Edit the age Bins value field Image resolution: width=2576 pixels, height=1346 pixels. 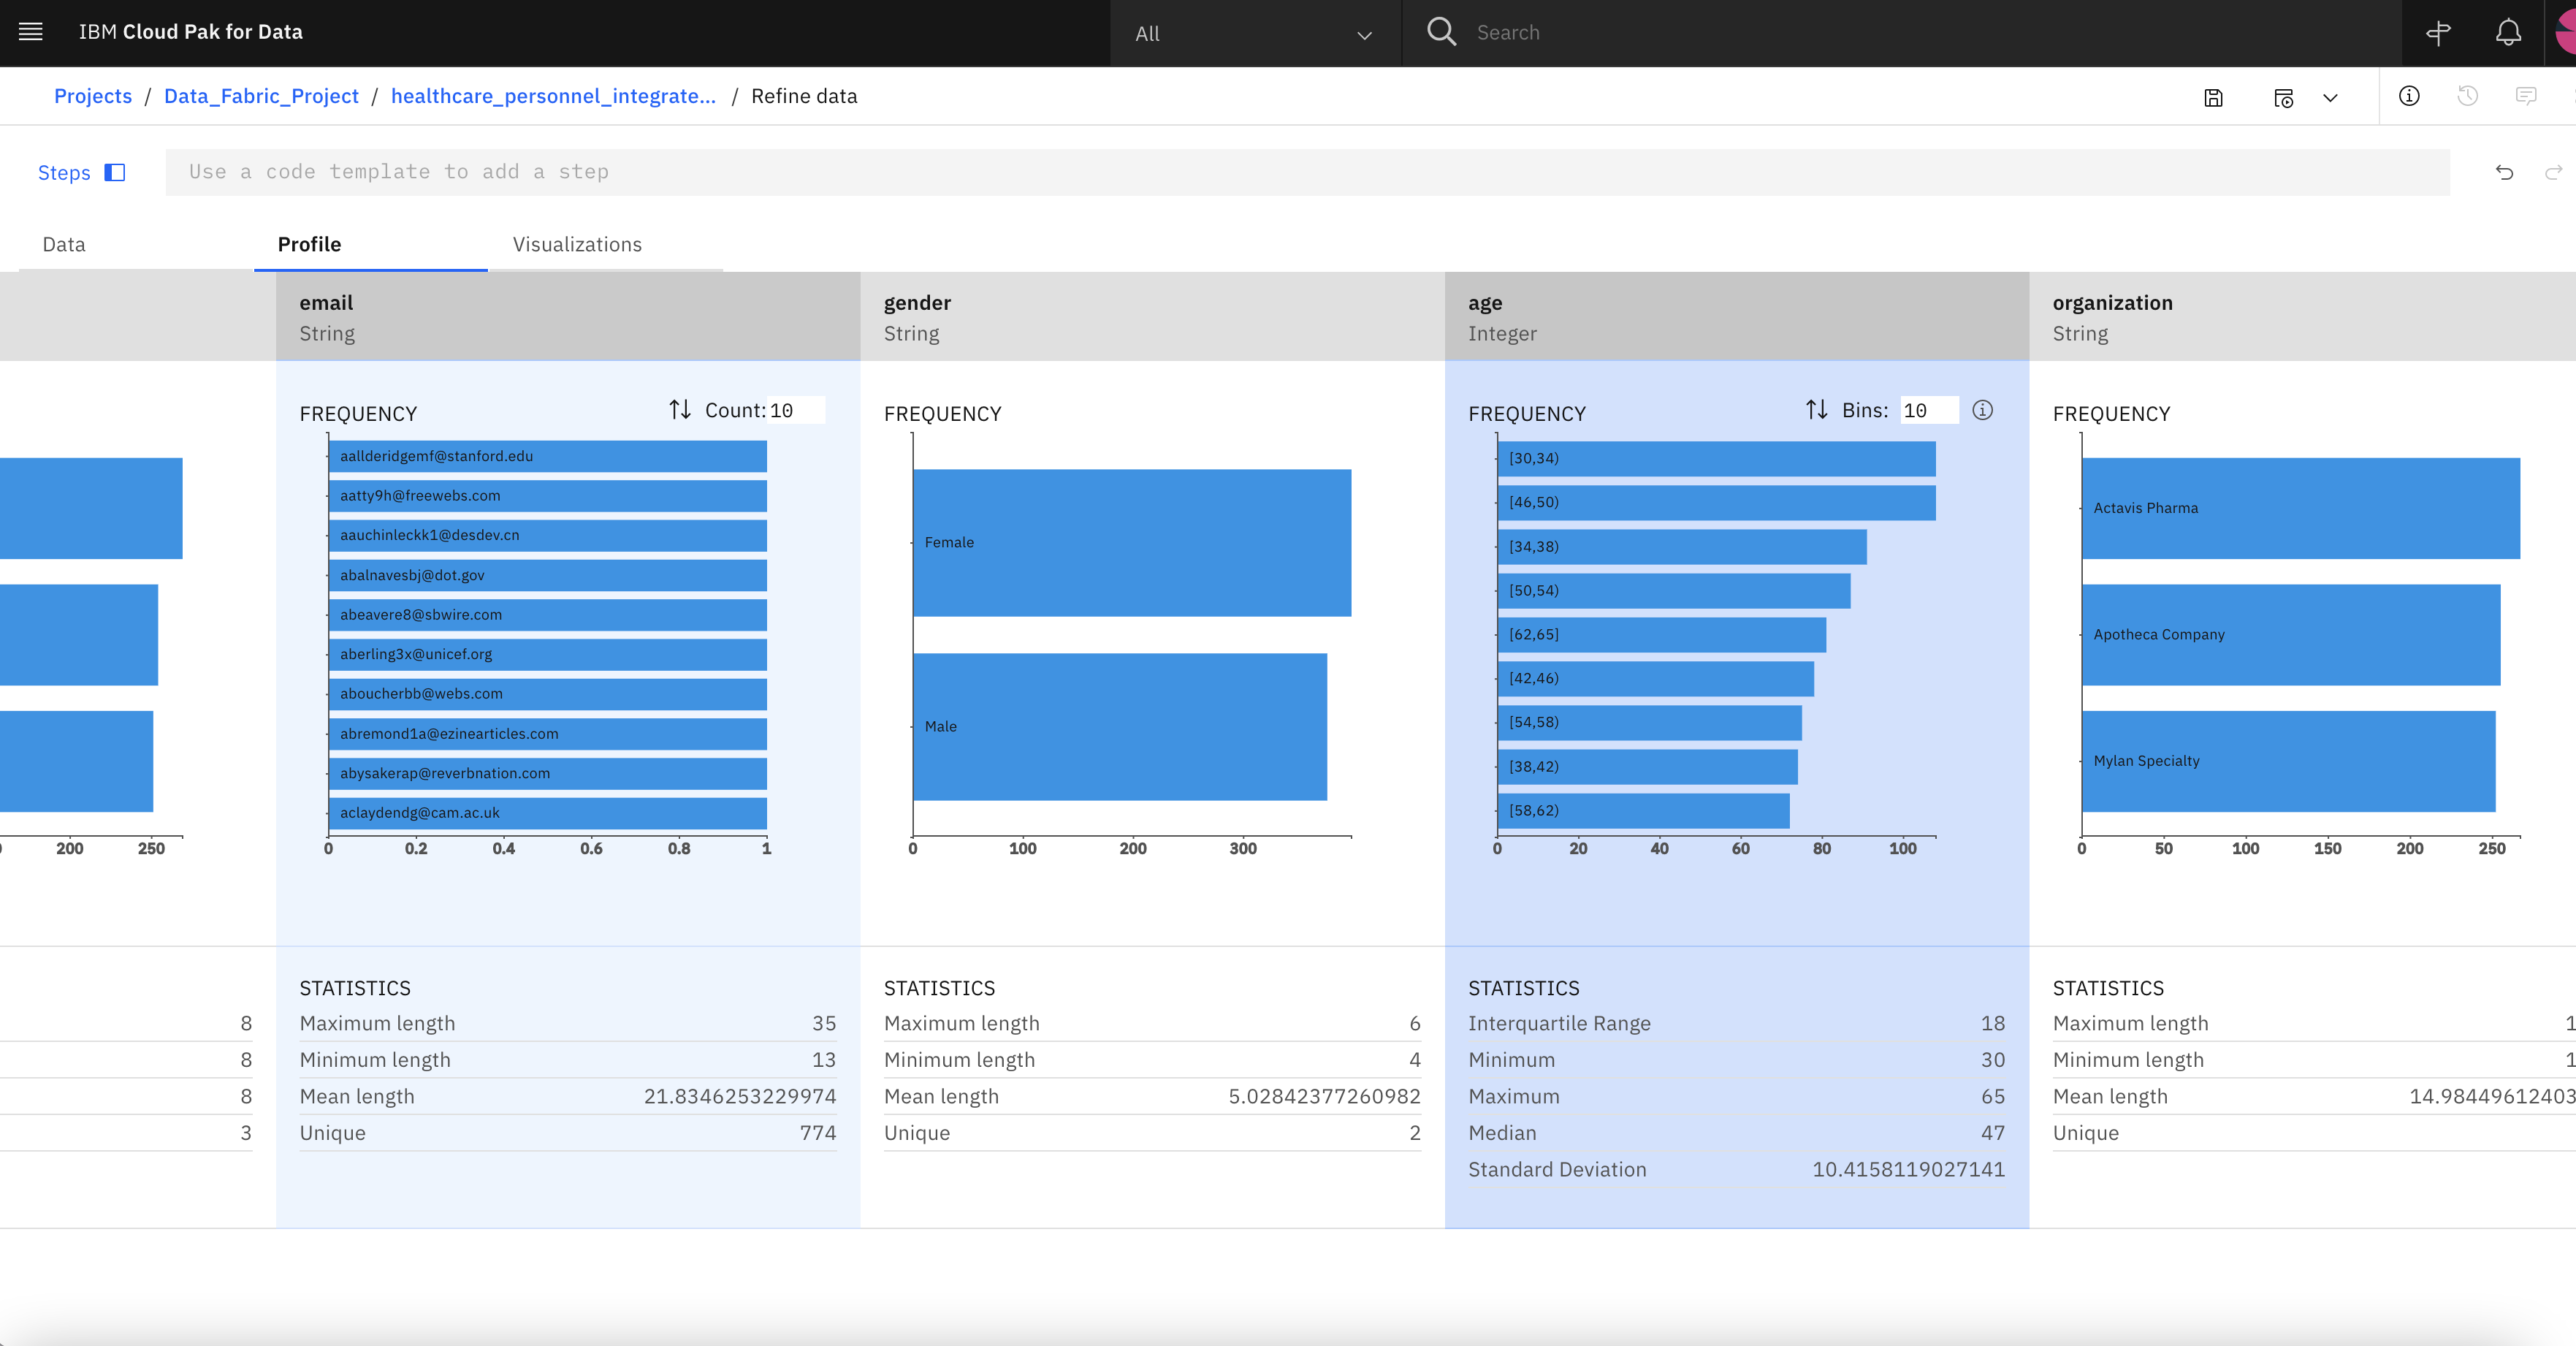(x=1929, y=410)
